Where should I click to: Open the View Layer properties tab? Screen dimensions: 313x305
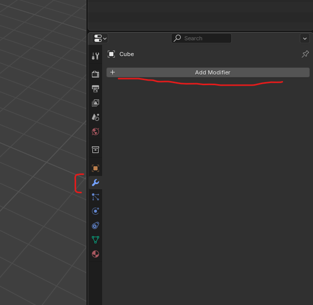coord(95,103)
